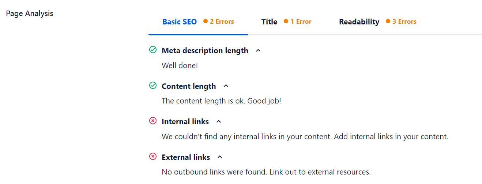
Task: Switch to the Readability tab
Action: (359, 22)
